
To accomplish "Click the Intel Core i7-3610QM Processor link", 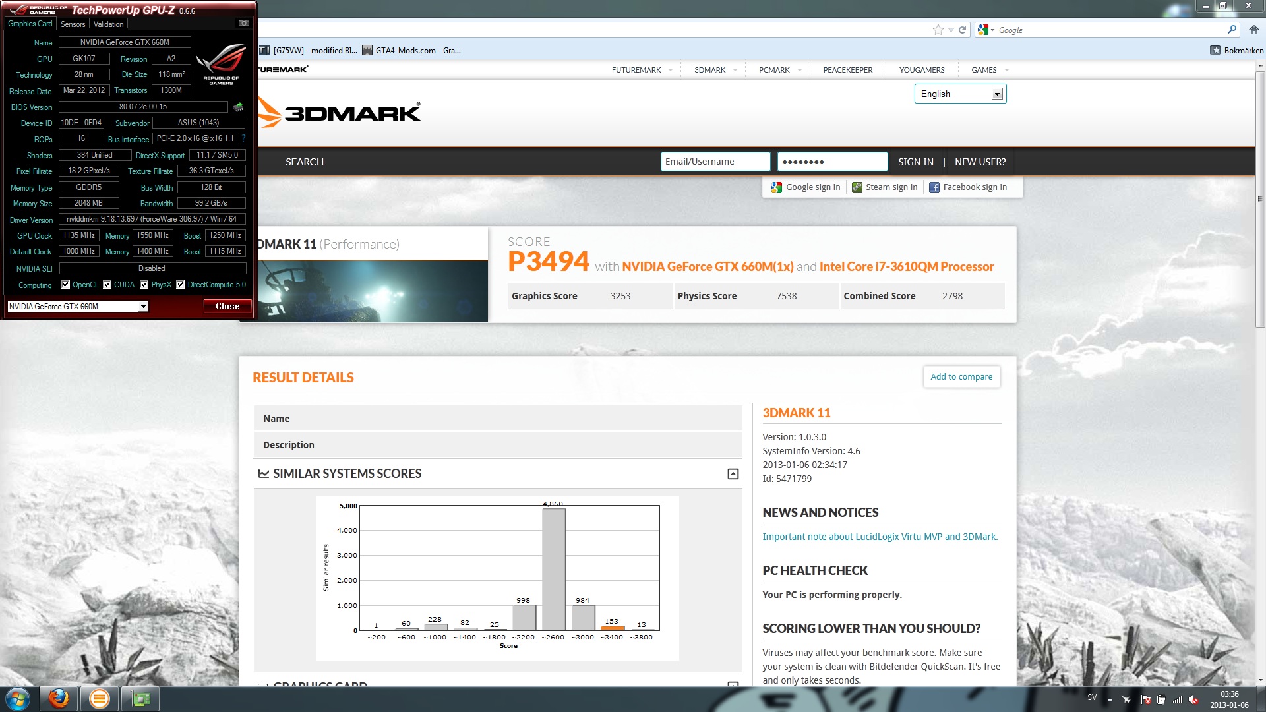I will (x=907, y=266).
